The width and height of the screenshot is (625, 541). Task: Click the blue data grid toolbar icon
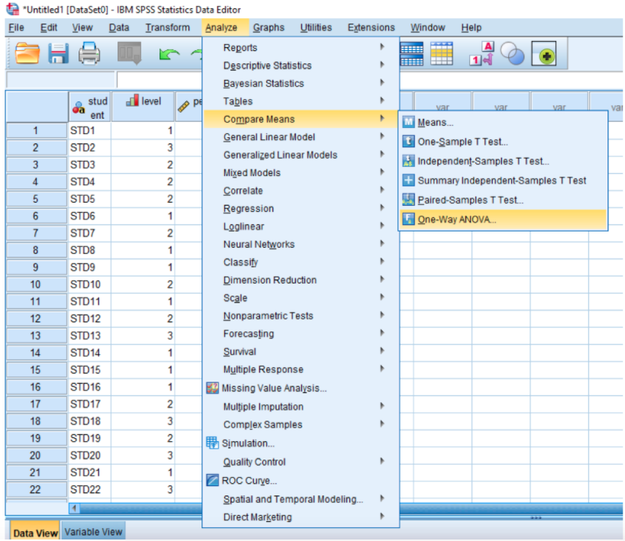pyautogui.click(x=411, y=53)
